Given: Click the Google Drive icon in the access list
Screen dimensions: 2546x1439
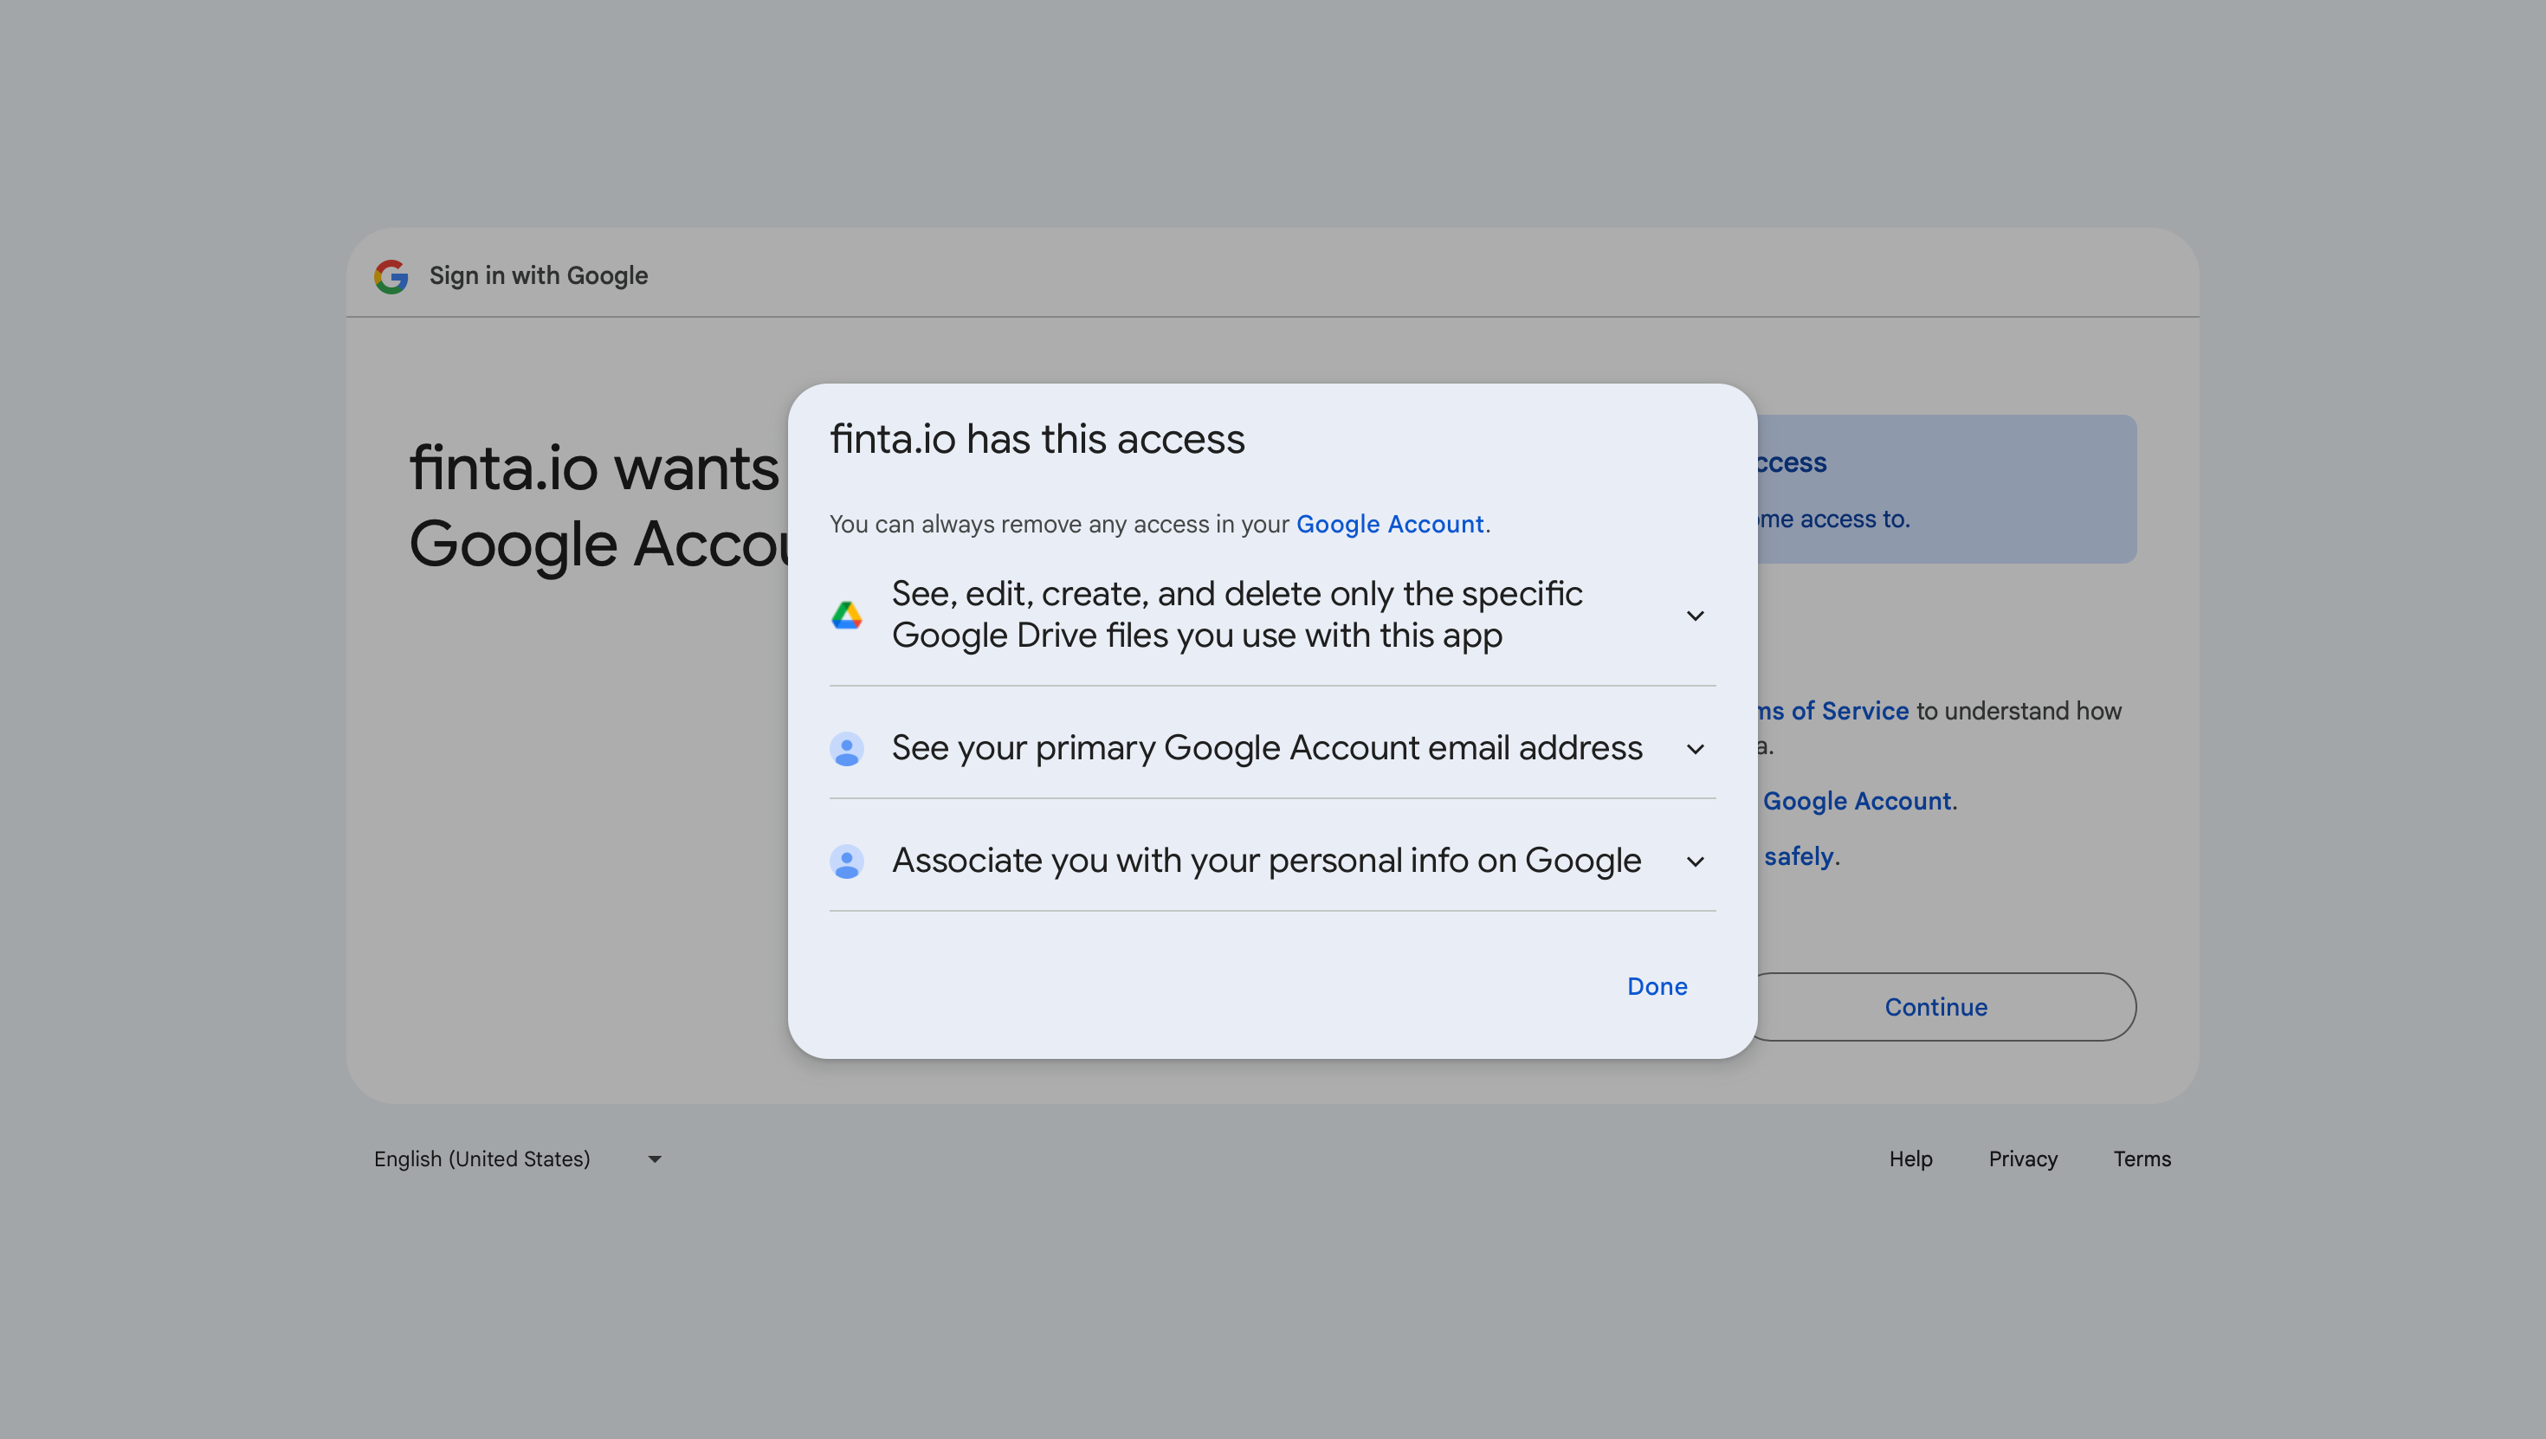Looking at the screenshot, I should pyautogui.click(x=848, y=614).
